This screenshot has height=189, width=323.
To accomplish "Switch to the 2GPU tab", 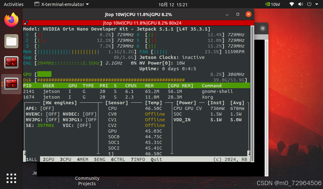I will point(49,159).
